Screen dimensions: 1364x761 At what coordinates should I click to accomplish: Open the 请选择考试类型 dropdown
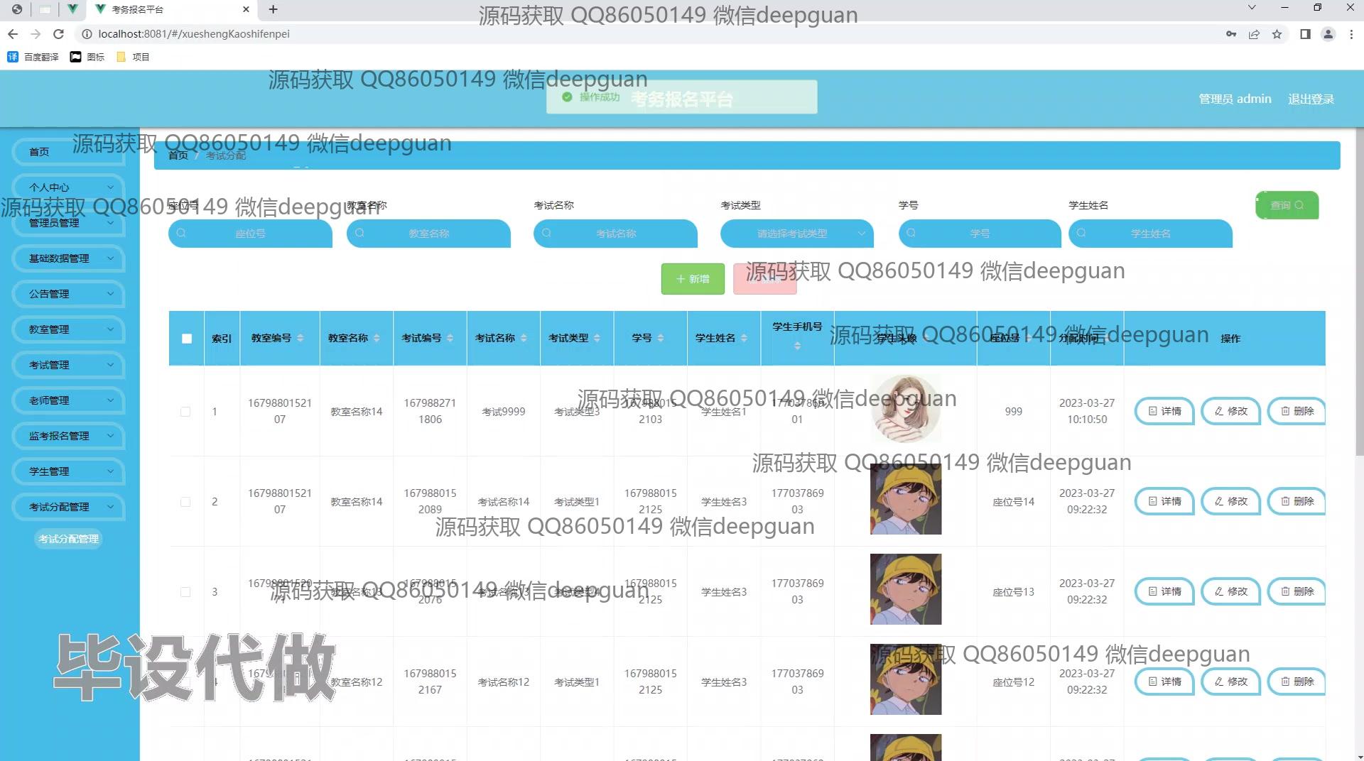tap(796, 234)
